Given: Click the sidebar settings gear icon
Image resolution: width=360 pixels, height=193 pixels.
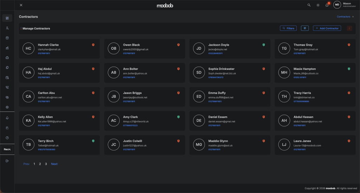Looking at the screenshot, I should click(x=7, y=107).
